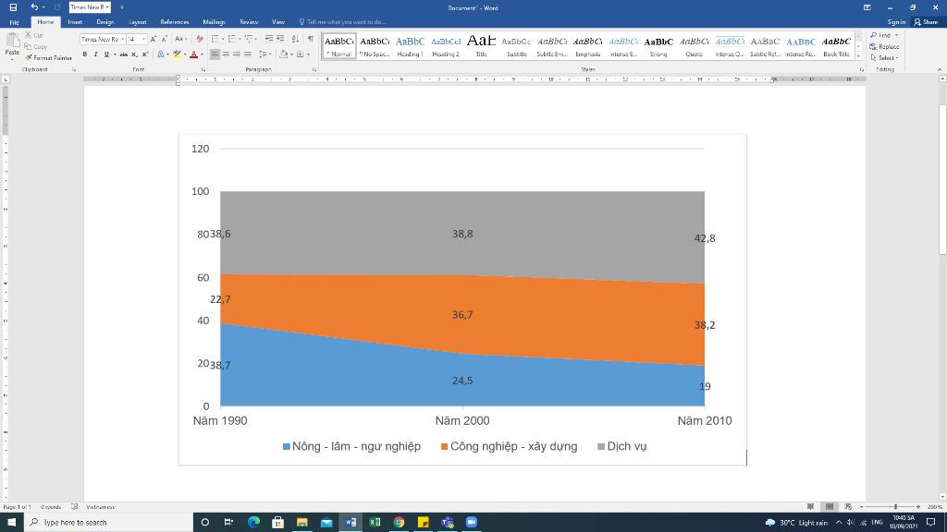The width and height of the screenshot is (947, 532).
Task: Apply the yellow text highlight color
Action: [177, 54]
